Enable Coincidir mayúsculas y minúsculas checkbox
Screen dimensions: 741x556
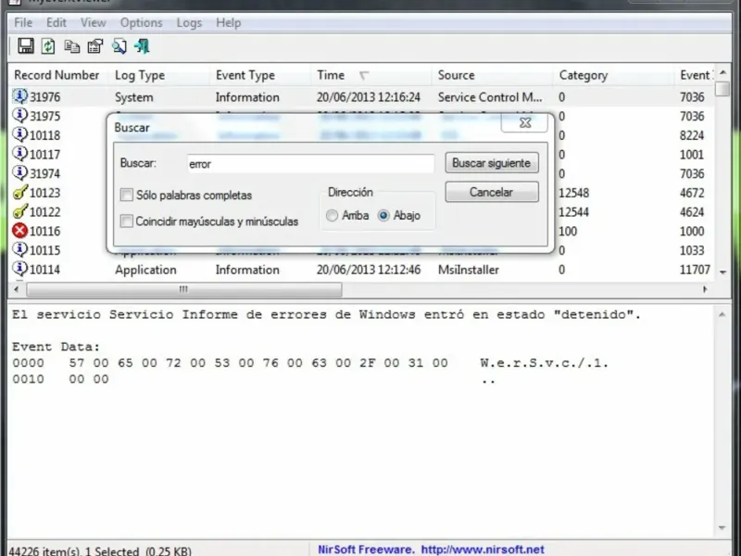pyautogui.click(x=127, y=221)
